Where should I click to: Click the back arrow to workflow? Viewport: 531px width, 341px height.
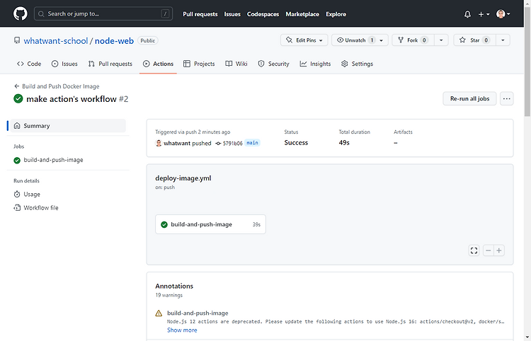tap(16, 86)
